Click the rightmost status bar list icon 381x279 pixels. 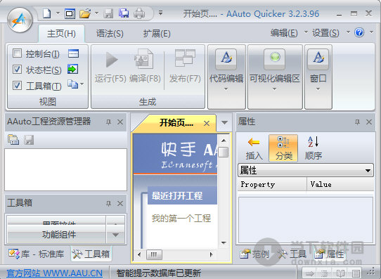tap(356, 273)
